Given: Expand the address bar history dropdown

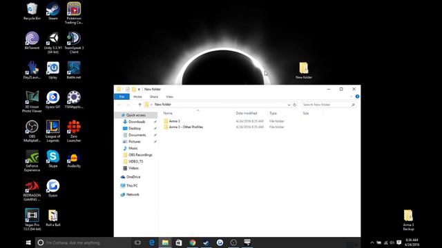Looking at the screenshot, I should coord(289,105).
